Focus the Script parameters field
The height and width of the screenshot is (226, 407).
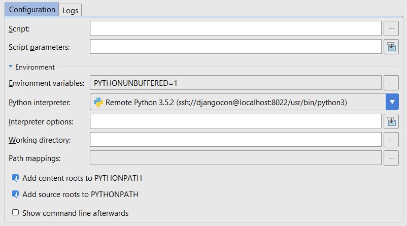(x=235, y=47)
